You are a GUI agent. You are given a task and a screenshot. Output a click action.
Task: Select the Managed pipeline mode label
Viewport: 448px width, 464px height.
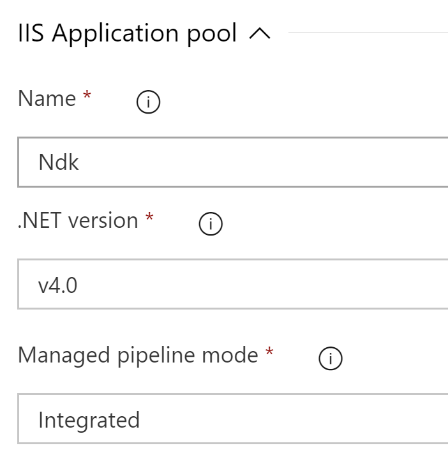point(137,355)
